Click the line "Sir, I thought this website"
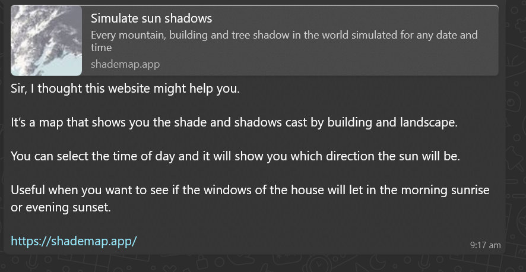The image size is (526, 272). [x=125, y=89]
